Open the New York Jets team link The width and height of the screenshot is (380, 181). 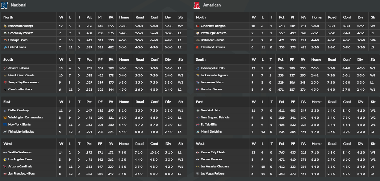click(x=210, y=110)
